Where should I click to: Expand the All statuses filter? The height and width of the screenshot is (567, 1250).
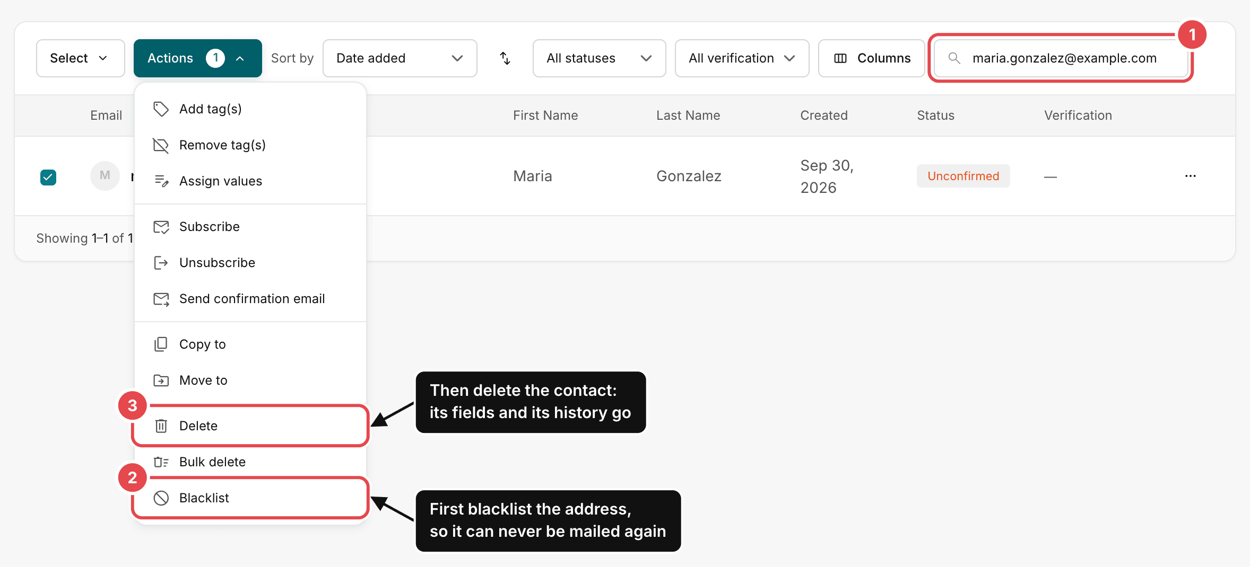tap(599, 58)
